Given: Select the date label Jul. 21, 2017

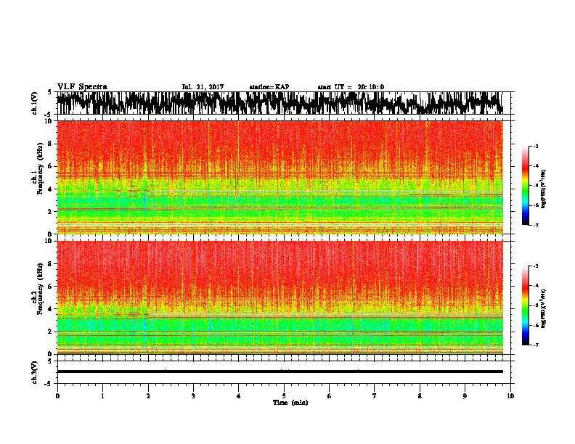Looking at the screenshot, I should 203,87.
